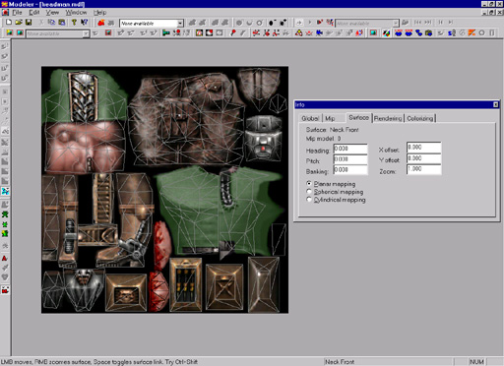Image resolution: width=504 pixels, height=366 pixels.
Task: Select the Spherical mapping radio button
Action: [309, 192]
